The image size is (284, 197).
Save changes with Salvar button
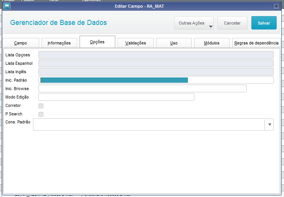click(x=264, y=23)
